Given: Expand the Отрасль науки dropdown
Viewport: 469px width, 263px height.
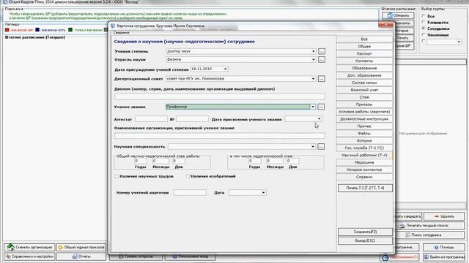Looking at the screenshot, I should click(x=313, y=60).
